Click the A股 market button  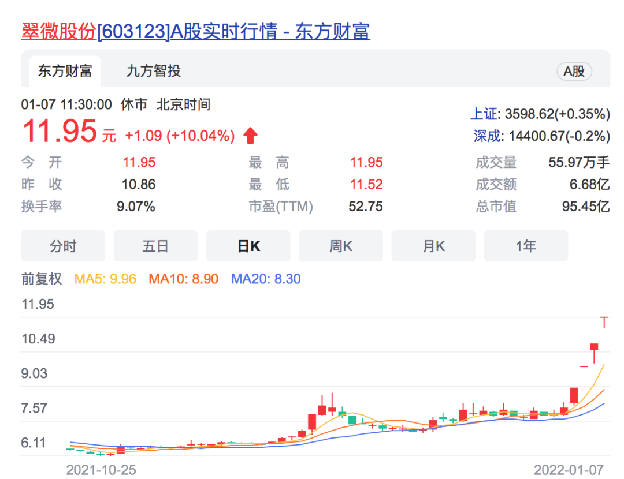tap(574, 72)
